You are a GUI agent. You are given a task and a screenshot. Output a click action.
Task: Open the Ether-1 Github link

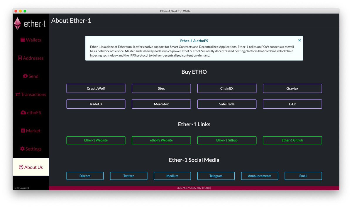pos(227,140)
